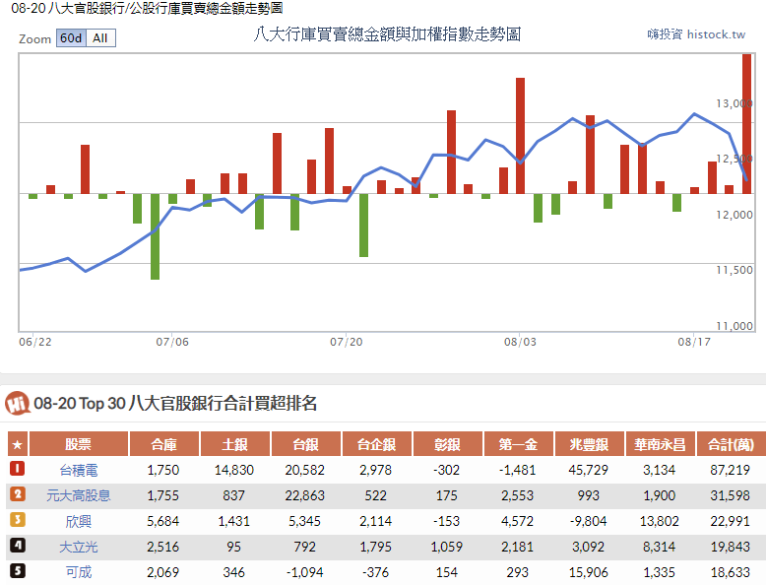Open the 大立光 stock link
The width and height of the screenshot is (766, 585).
79,547
